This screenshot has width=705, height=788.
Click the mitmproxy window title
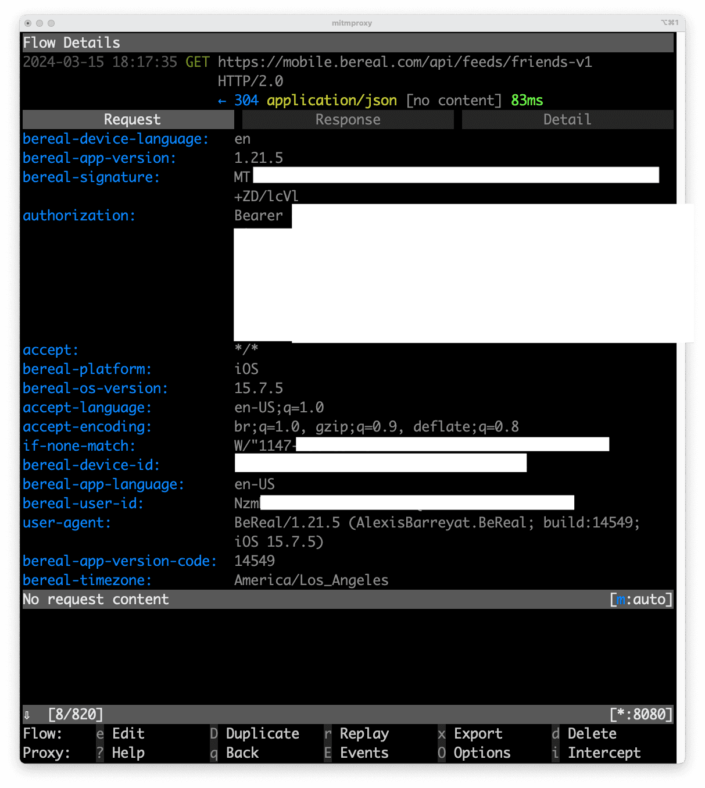(352, 23)
